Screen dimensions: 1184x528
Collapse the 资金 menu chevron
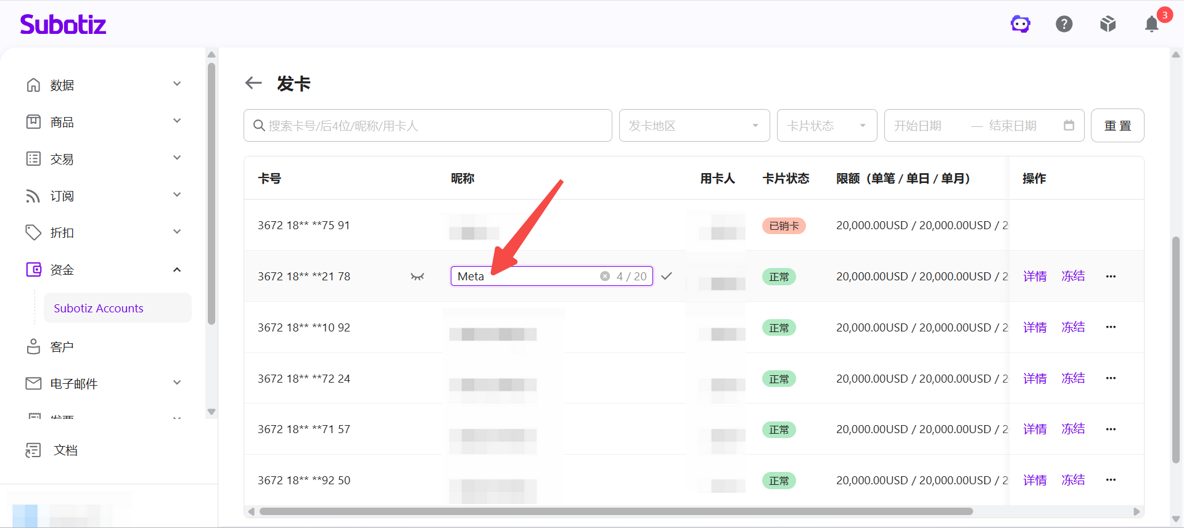177,270
